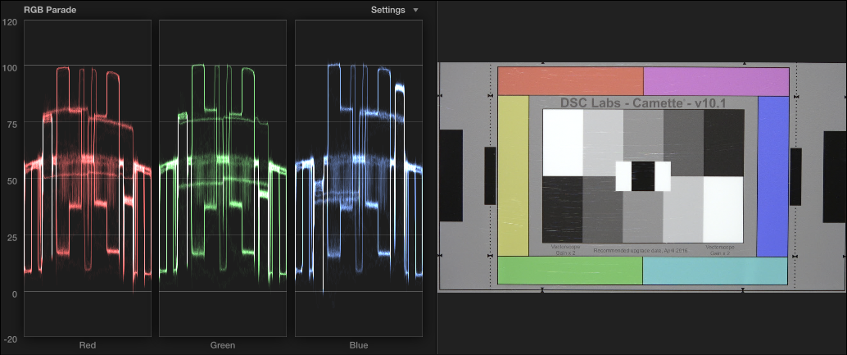The image size is (847, 355).
Task: Select the Green channel waveform display
Action: [222, 178]
